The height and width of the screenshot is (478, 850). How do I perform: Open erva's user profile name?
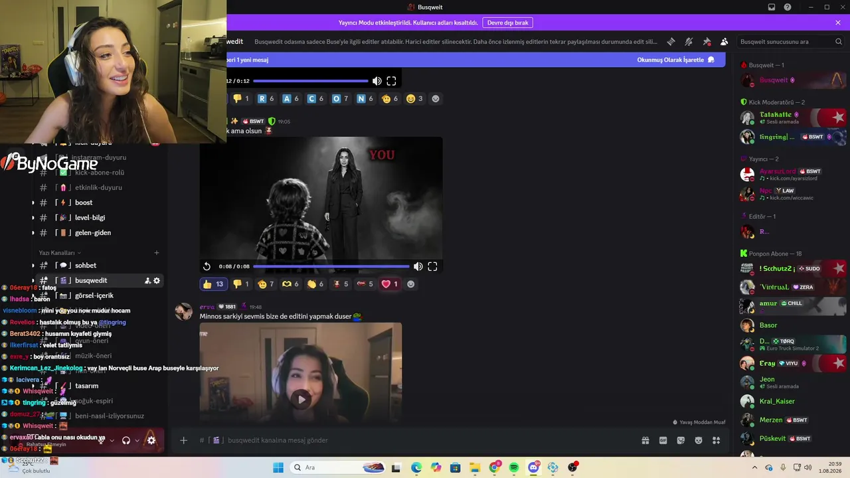point(207,307)
